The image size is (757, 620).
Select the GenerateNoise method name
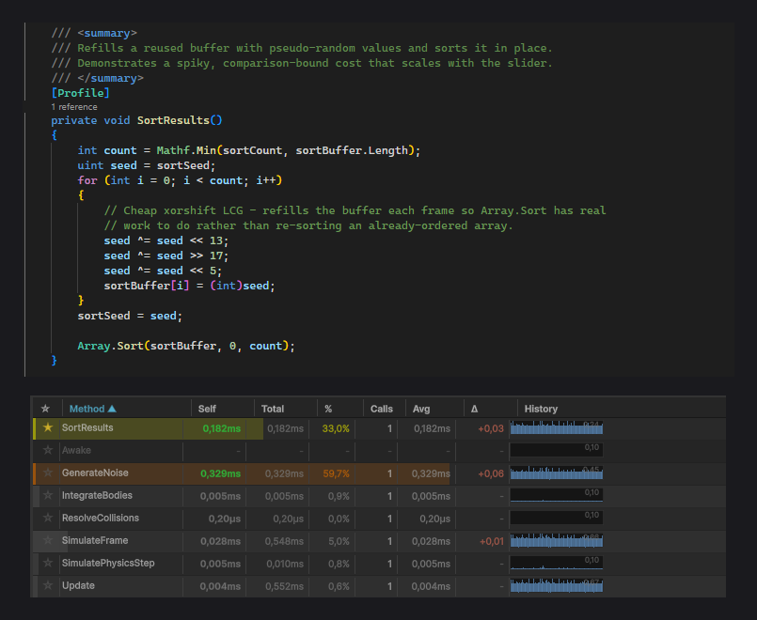tap(95, 473)
